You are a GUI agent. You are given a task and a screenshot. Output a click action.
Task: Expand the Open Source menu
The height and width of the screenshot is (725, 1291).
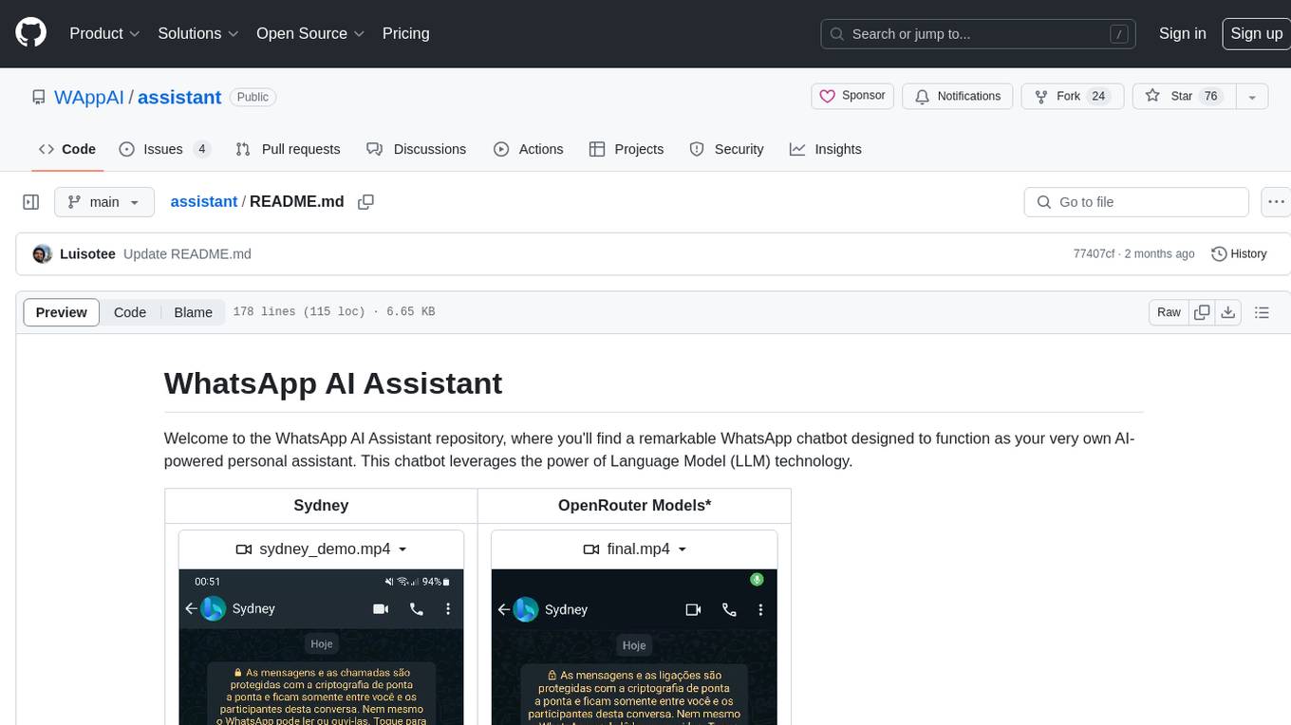point(310,33)
